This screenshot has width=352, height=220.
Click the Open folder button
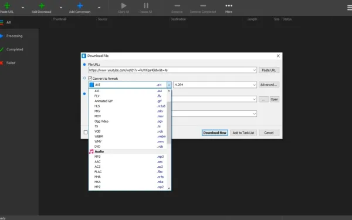(275, 99)
